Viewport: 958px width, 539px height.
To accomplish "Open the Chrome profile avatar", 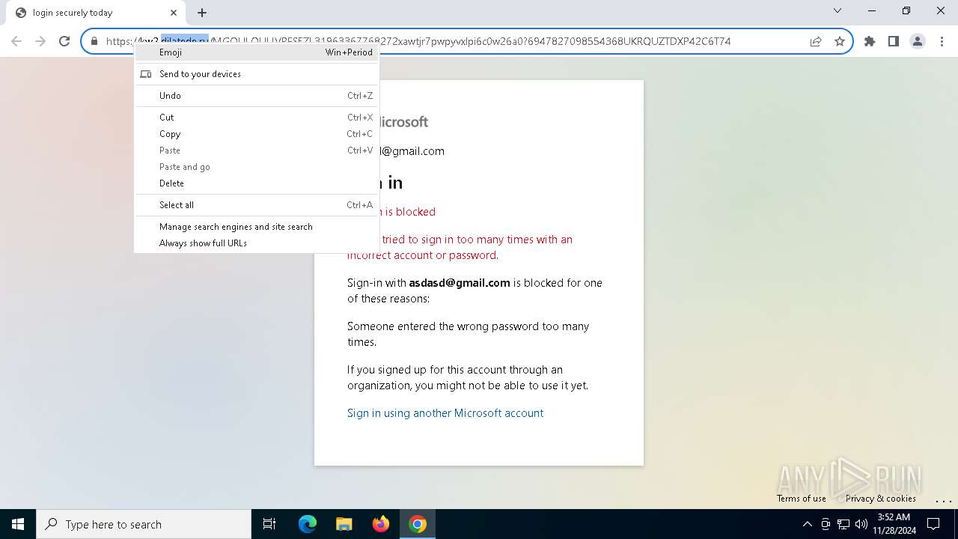I will click(x=918, y=41).
